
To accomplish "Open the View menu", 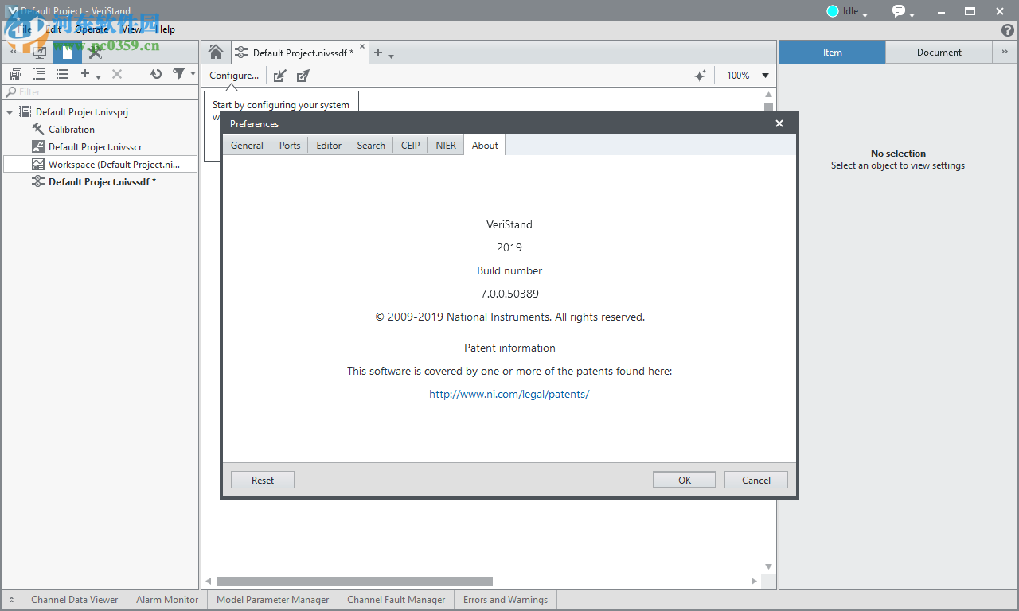I will (131, 29).
